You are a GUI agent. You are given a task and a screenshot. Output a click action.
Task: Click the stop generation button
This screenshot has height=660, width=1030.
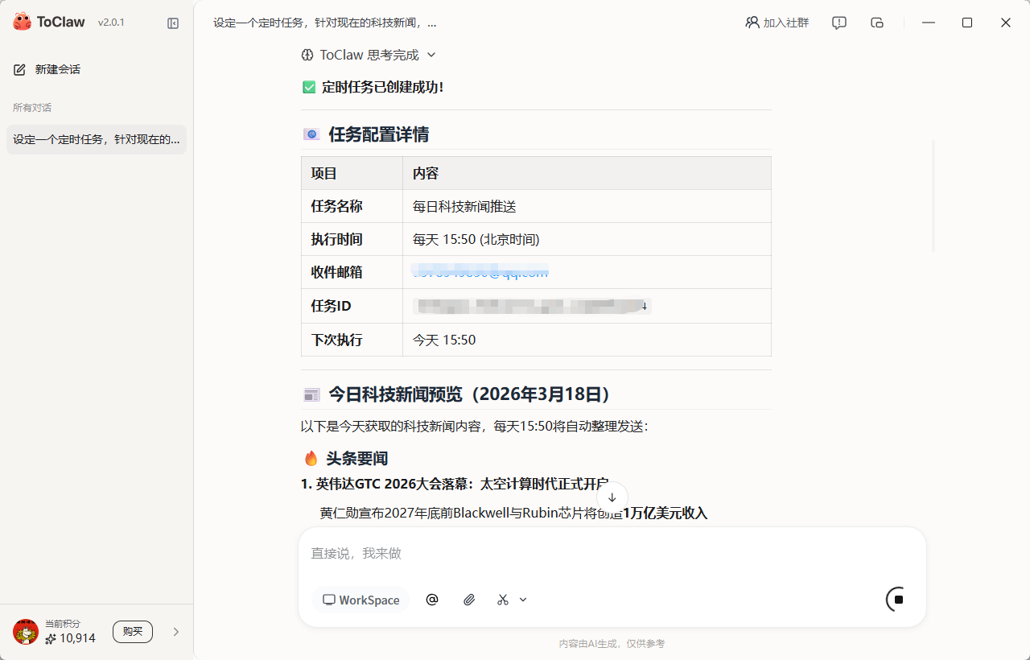[896, 599]
